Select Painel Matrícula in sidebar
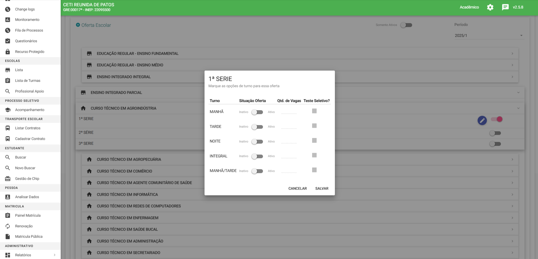The height and width of the screenshot is (259, 538). point(28,215)
